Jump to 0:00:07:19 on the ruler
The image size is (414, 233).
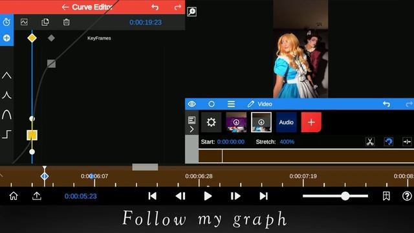(x=303, y=176)
